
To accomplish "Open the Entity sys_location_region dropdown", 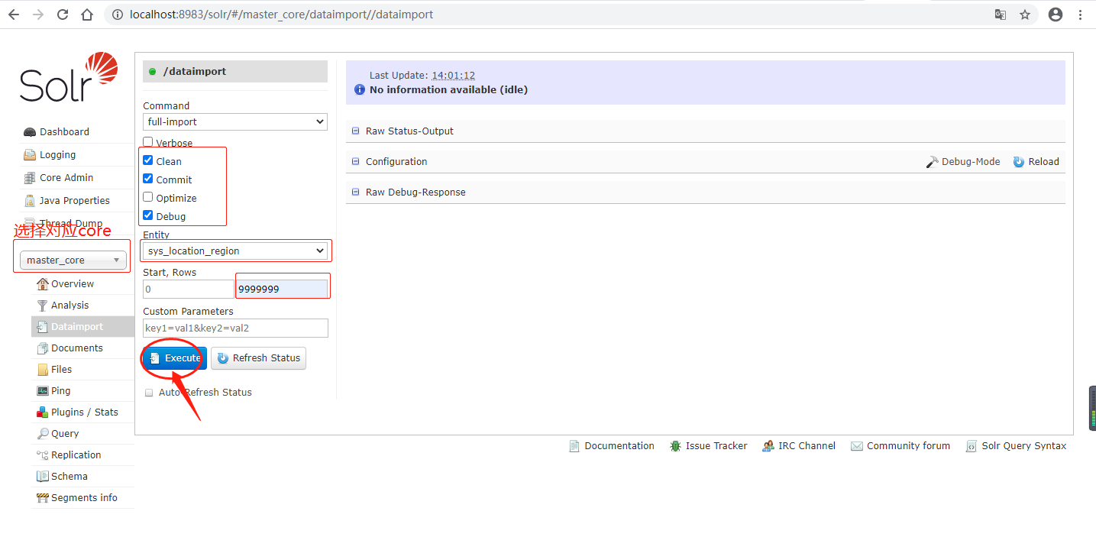I will (234, 251).
